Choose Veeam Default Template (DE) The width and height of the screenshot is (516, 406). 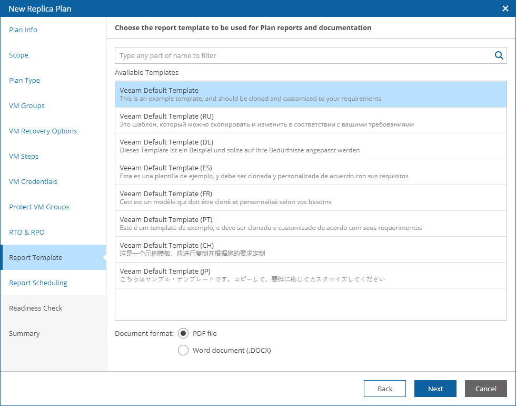click(311, 146)
